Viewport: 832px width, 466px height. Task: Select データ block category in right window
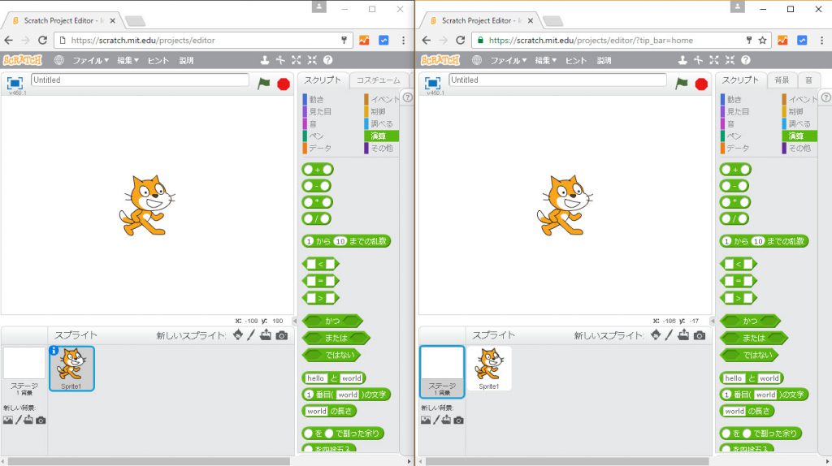tap(738, 148)
